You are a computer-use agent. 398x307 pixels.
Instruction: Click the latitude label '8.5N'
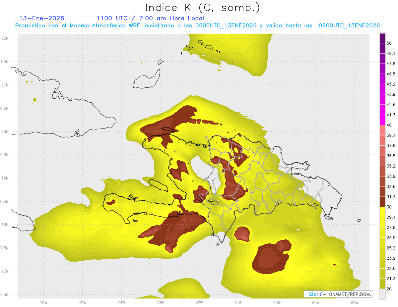point(5,201)
